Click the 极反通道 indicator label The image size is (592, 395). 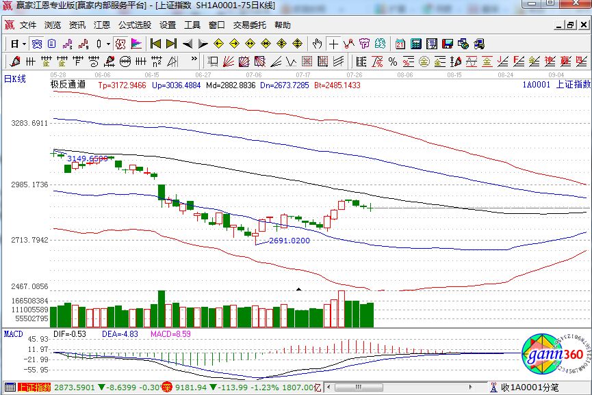[x=68, y=85]
